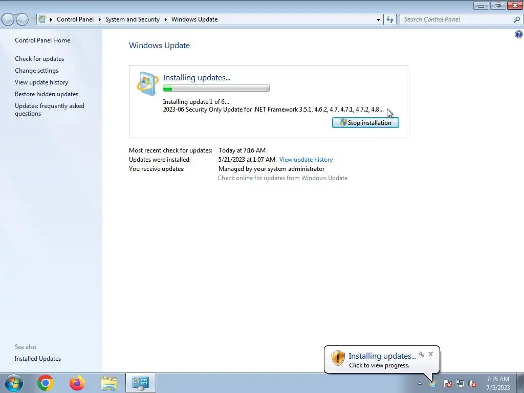Open Windows Explorer folder taskbar icon

109,383
